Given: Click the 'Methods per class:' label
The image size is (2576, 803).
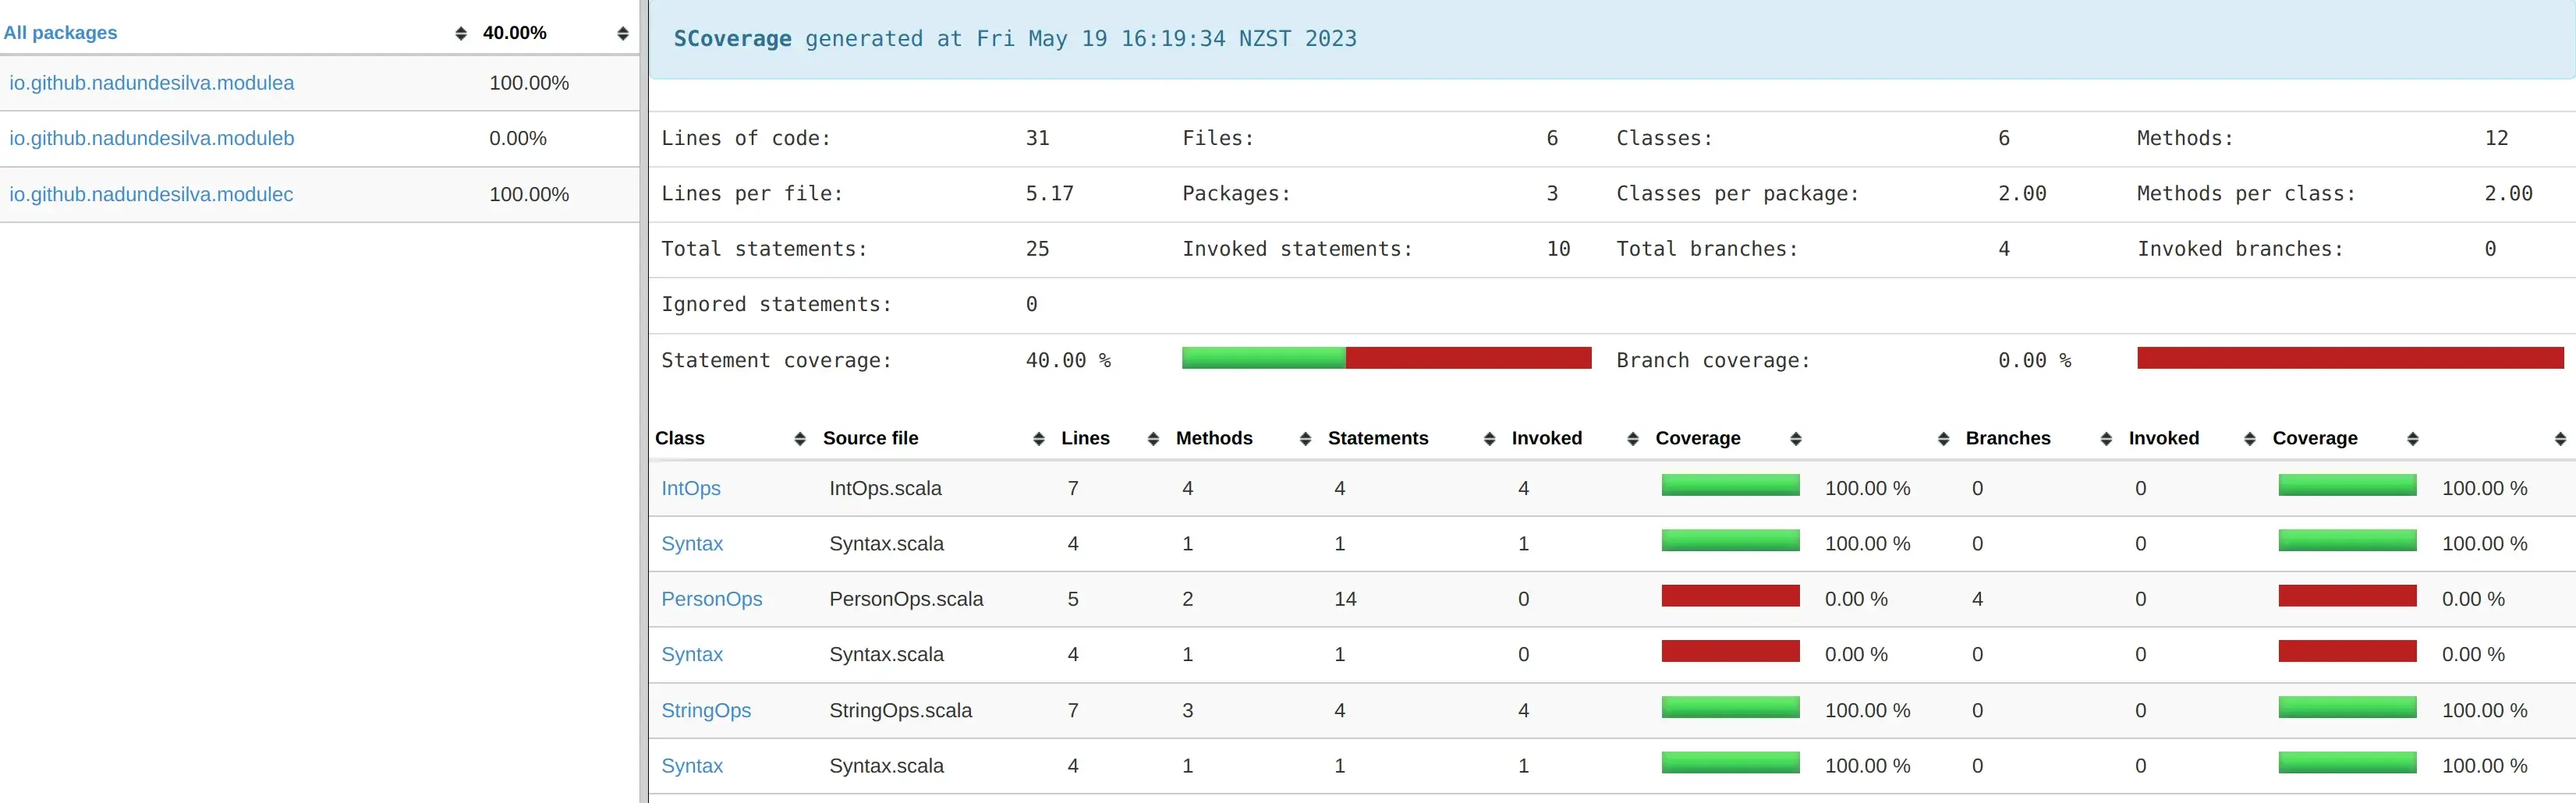Looking at the screenshot, I should (2246, 193).
